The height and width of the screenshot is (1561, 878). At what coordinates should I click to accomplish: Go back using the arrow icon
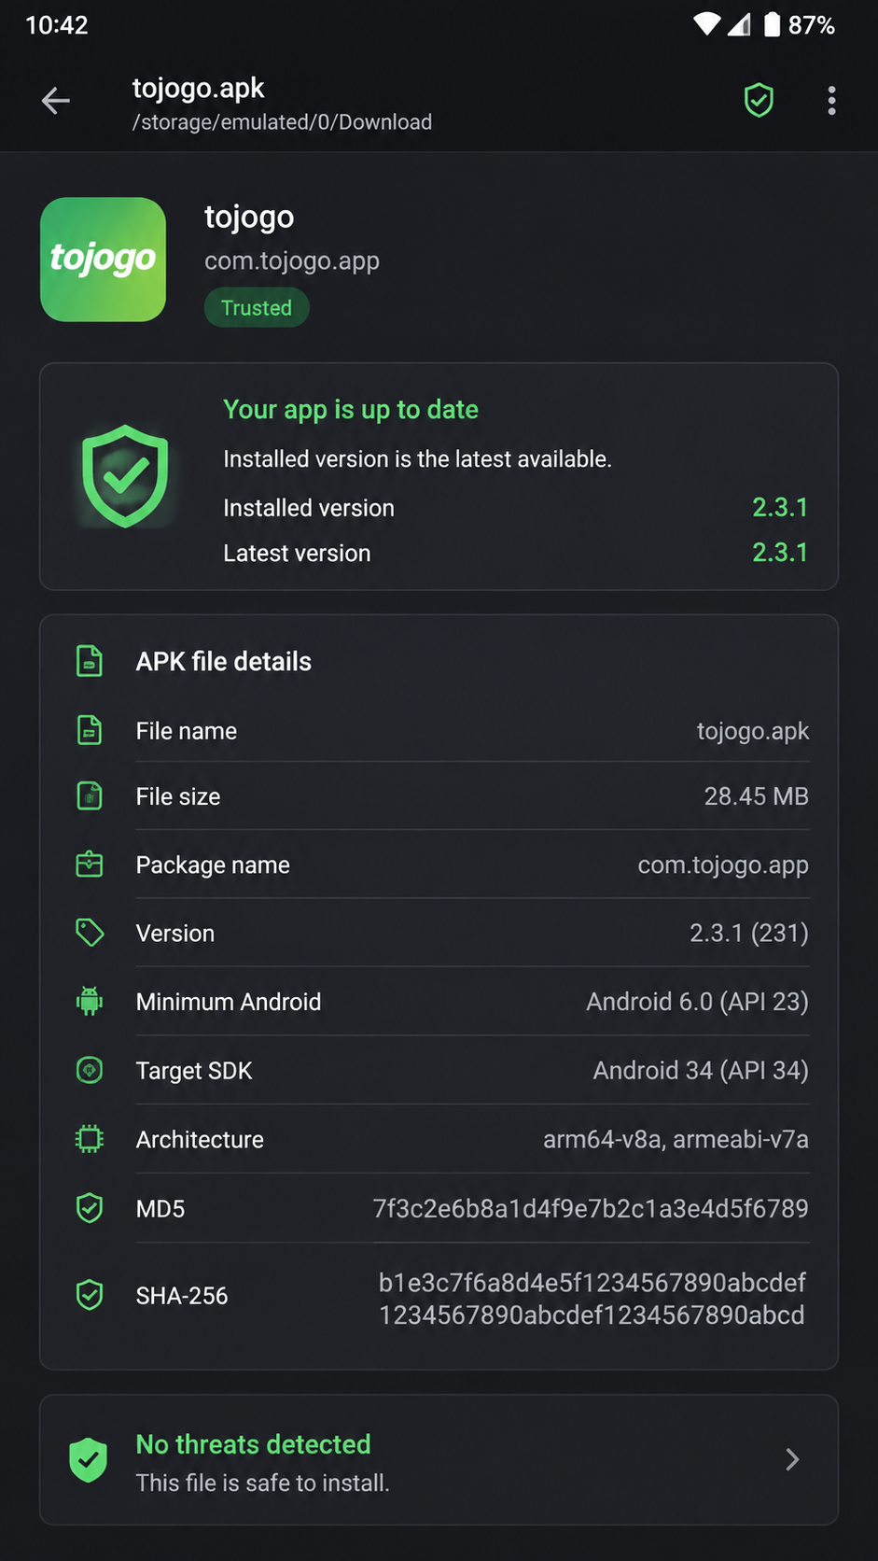(x=56, y=101)
